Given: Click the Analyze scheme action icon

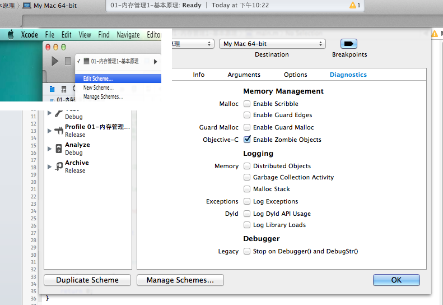Looking at the screenshot, I should (59, 149).
